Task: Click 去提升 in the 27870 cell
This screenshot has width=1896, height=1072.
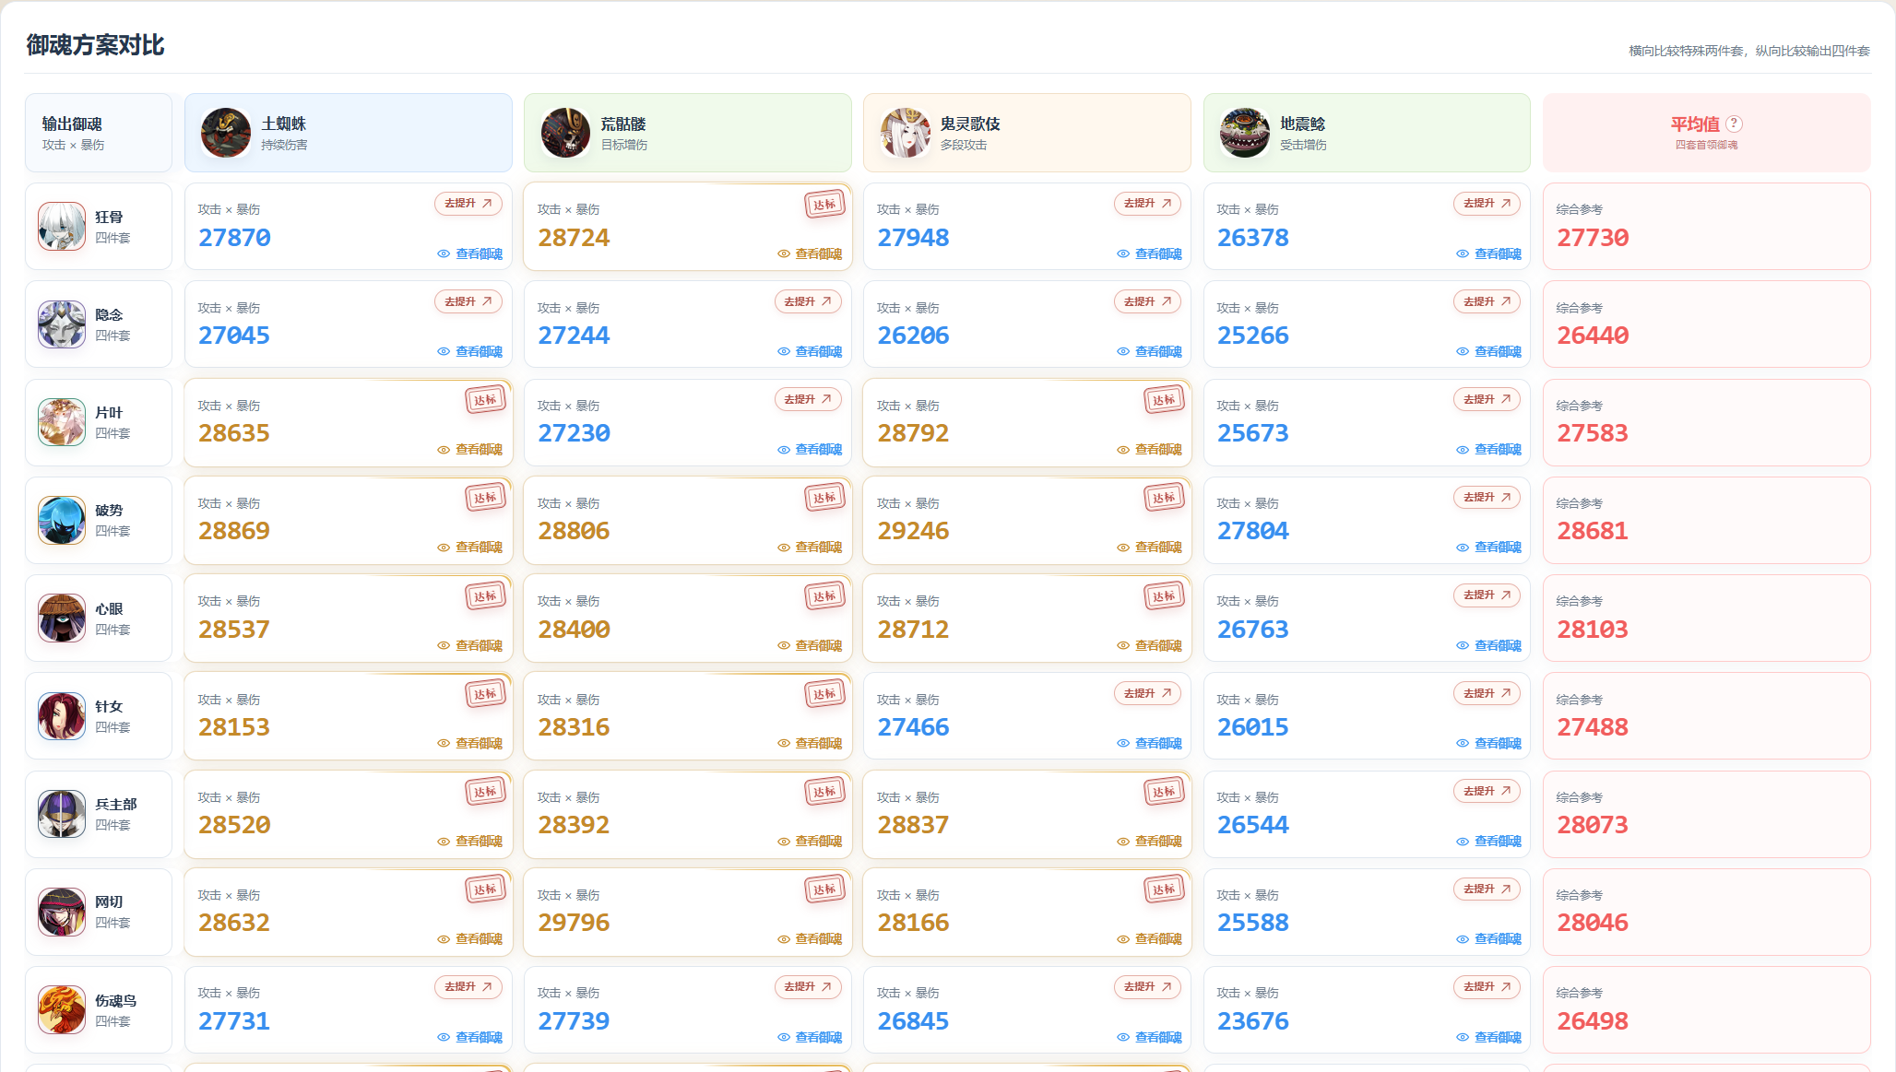Action: [x=468, y=204]
